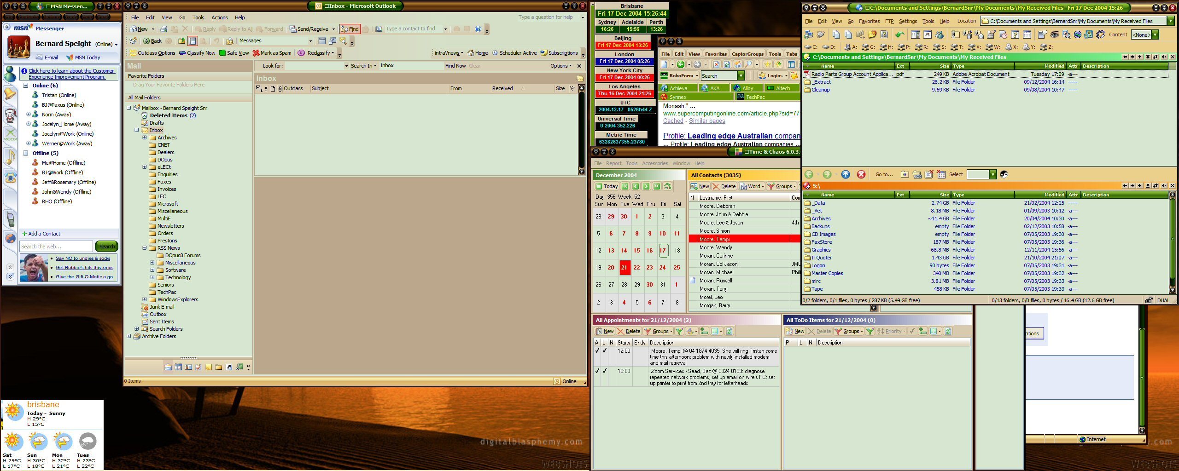
Task: Click the green Undo arrow in file manager toolbar
Action: click(x=899, y=34)
